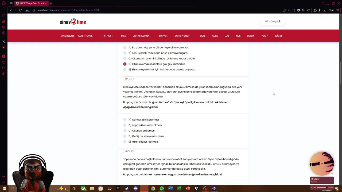Image resolution: width=342 pixels, height=192 pixels.
Task: Choose option A) Güncelliğini koruması
Action: click(125, 119)
